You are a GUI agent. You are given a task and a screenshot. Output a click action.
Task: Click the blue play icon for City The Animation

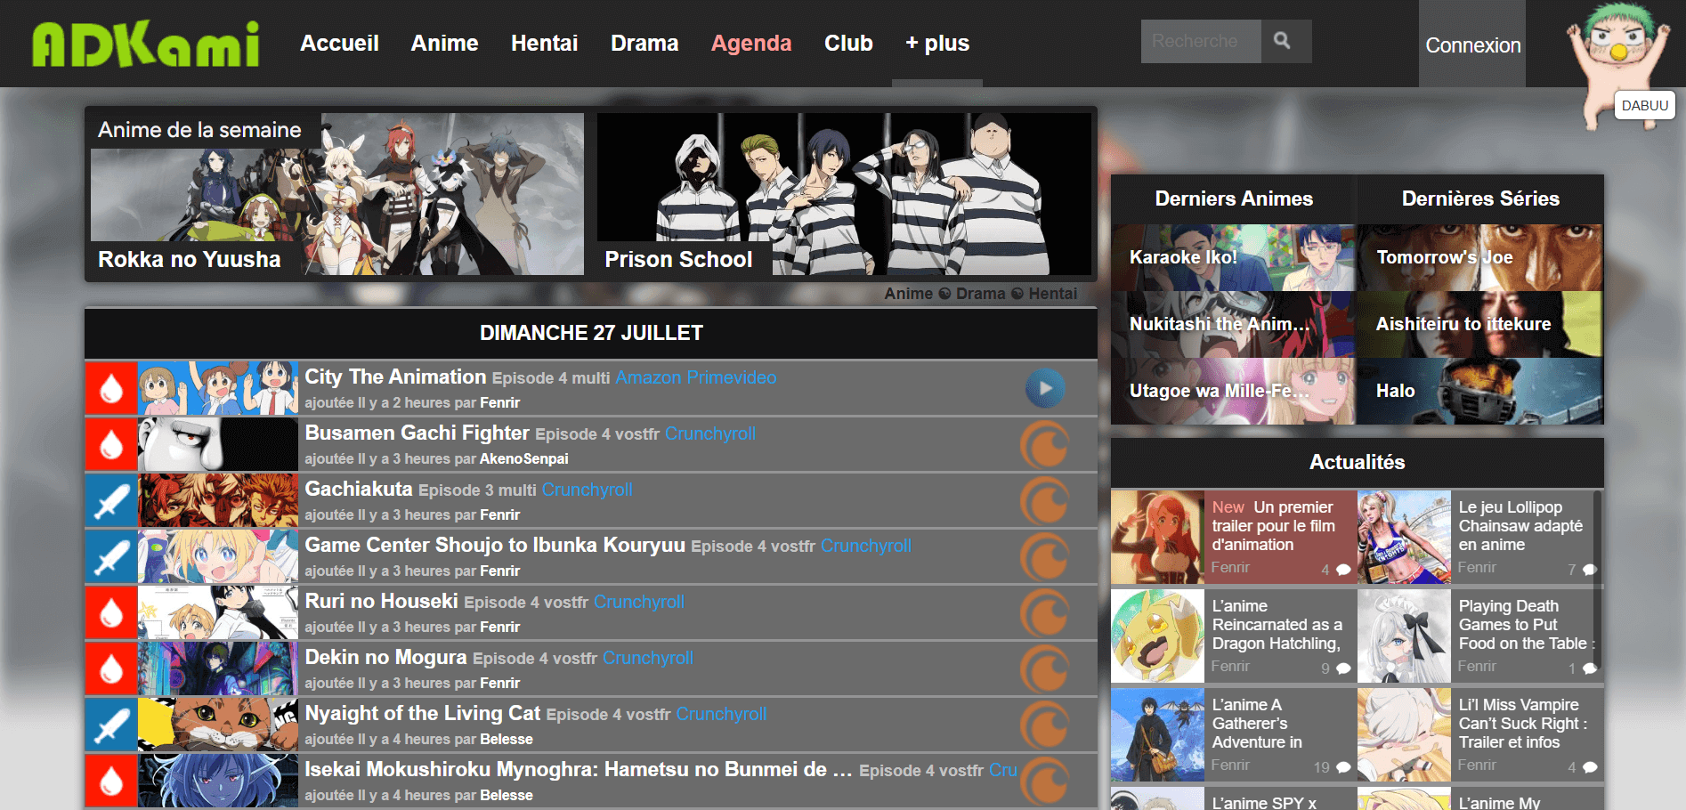(1044, 388)
